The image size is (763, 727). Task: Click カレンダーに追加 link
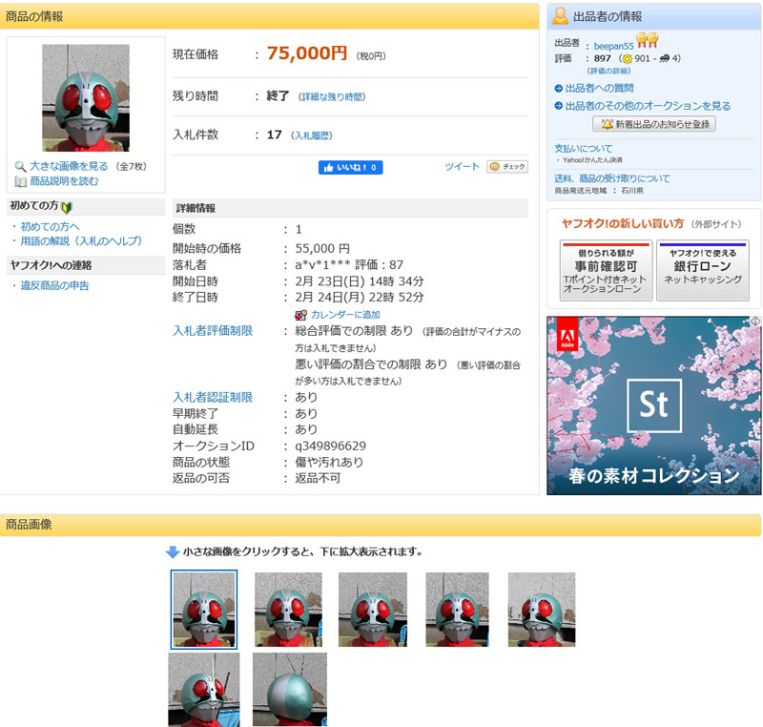pyautogui.click(x=345, y=315)
